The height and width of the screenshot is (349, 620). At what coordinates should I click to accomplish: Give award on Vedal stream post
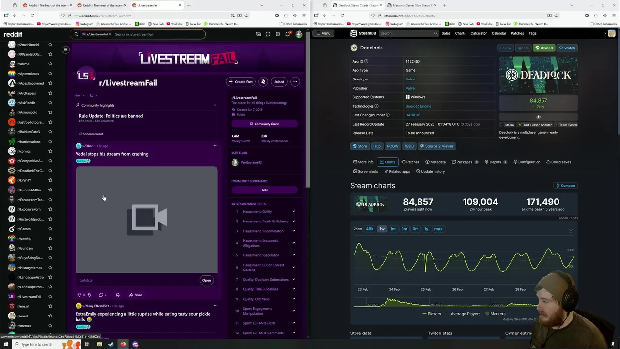click(117, 295)
